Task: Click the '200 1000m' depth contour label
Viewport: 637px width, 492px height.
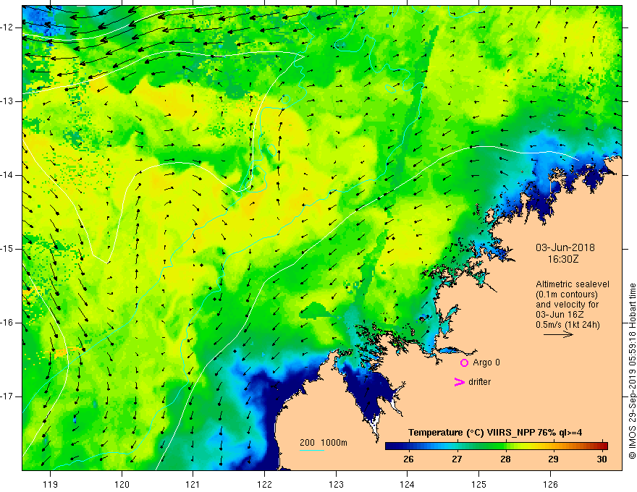Action: pos(324,443)
